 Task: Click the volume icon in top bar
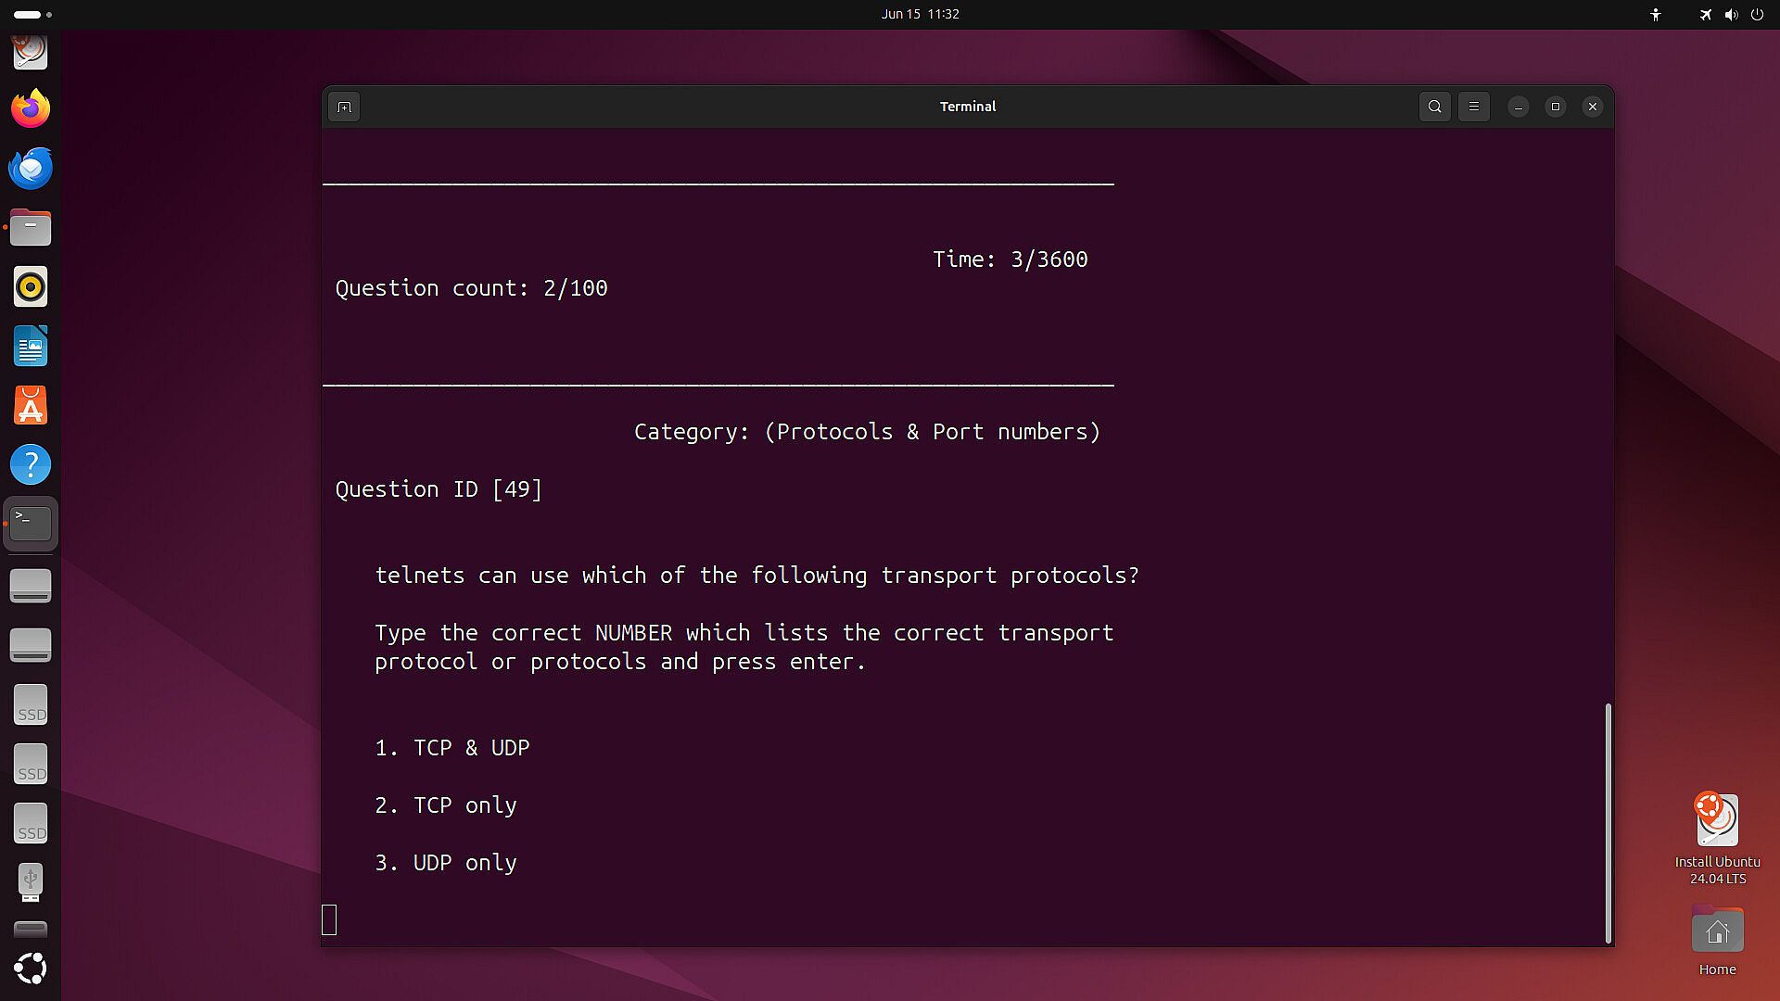[x=1730, y=15]
